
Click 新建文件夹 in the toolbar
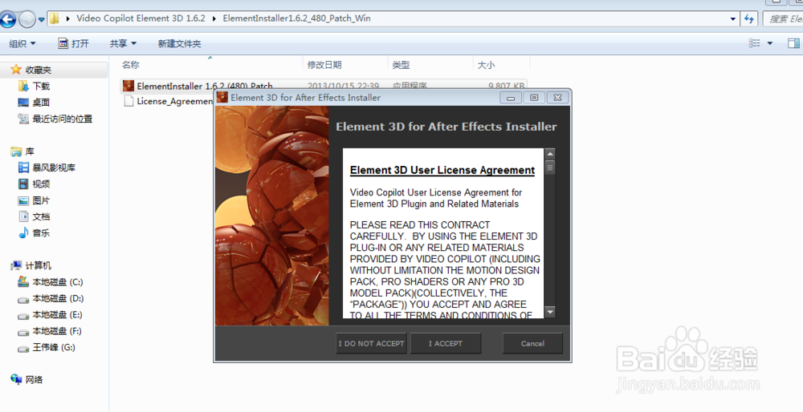pos(179,43)
